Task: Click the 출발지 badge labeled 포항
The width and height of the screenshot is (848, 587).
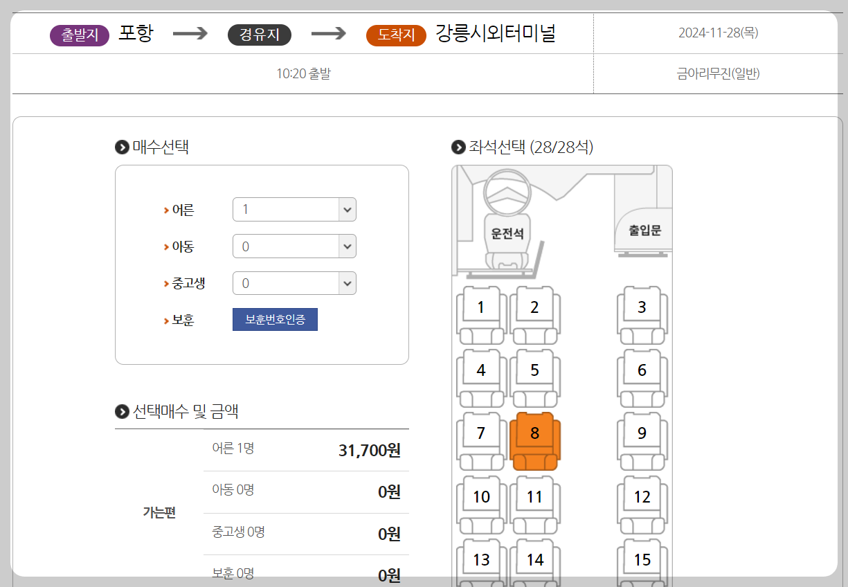Action: 79,32
